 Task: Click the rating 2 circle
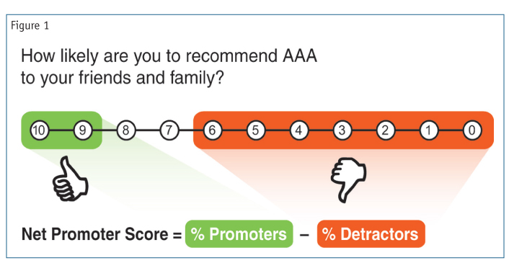point(385,130)
